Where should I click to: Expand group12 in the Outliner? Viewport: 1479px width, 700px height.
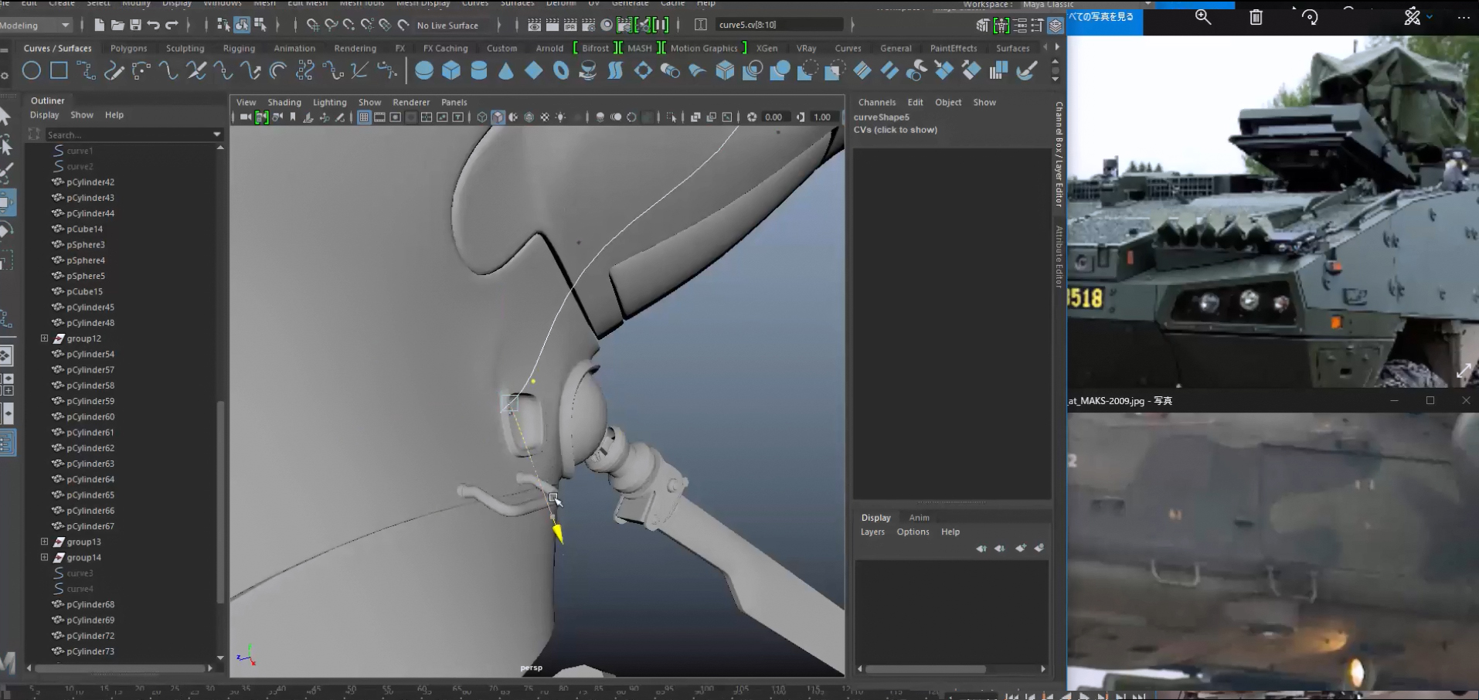click(x=44, y=338)
